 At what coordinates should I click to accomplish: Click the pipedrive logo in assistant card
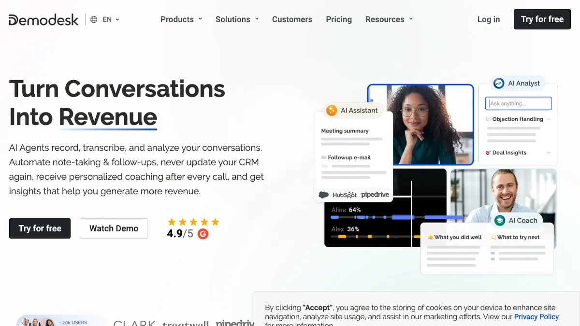click(x=375, y=195)
